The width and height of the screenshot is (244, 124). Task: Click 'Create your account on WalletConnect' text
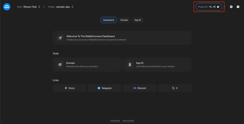96,40
